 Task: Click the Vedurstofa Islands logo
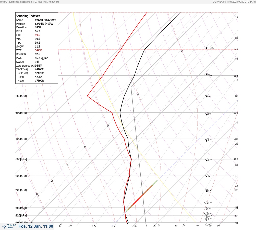[x=9, y=226]
